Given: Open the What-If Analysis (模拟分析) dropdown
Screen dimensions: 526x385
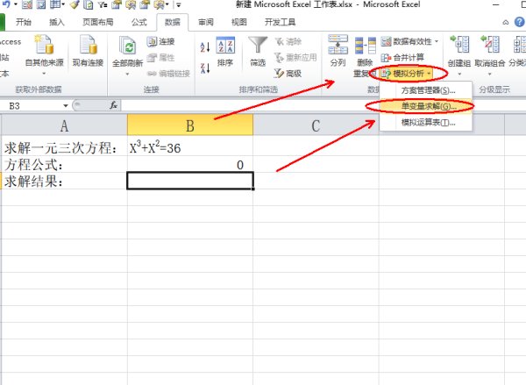Looking at the screenshot, I should click(407, 74).
